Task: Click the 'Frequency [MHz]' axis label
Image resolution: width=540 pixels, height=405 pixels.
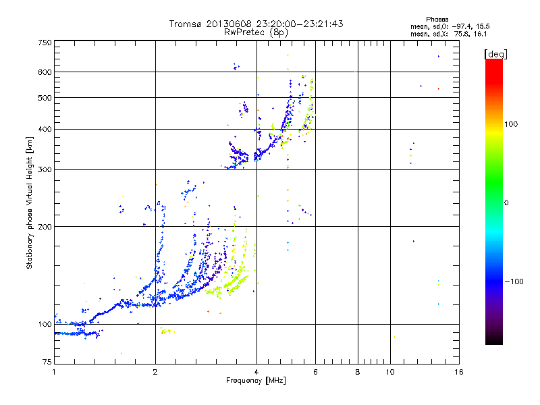Action: [256, 381]
